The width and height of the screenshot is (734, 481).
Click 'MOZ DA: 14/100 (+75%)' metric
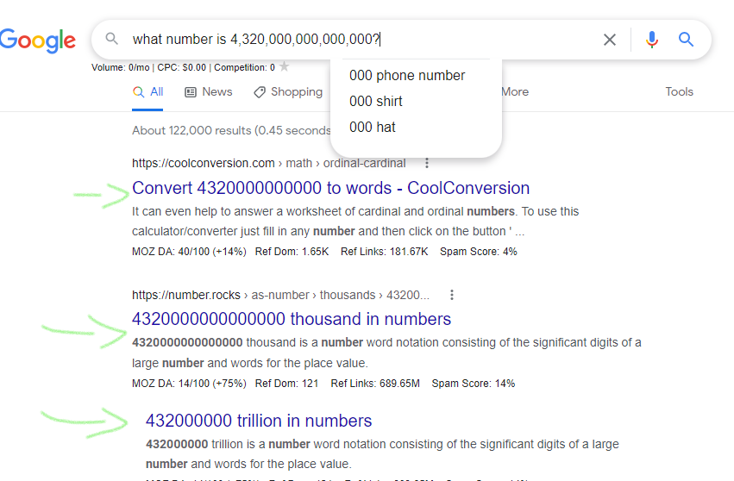pos(189,384)
